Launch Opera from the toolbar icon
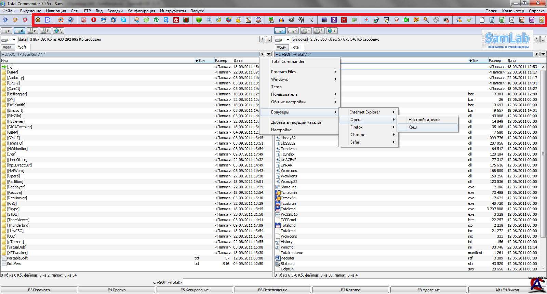547x294 pixels. [94, 20]
